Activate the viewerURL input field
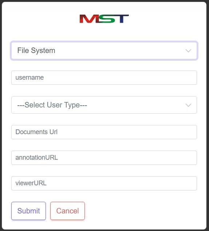Image resolution: width=209 pixels, height=231 pixels. click(x=104, y=183)
